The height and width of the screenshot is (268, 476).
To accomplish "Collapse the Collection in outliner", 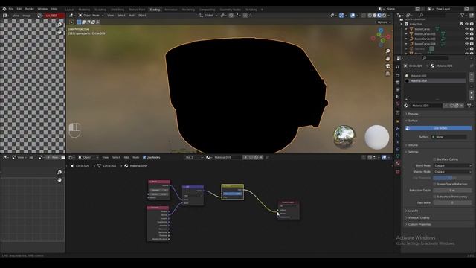I will tap(402, 24).
